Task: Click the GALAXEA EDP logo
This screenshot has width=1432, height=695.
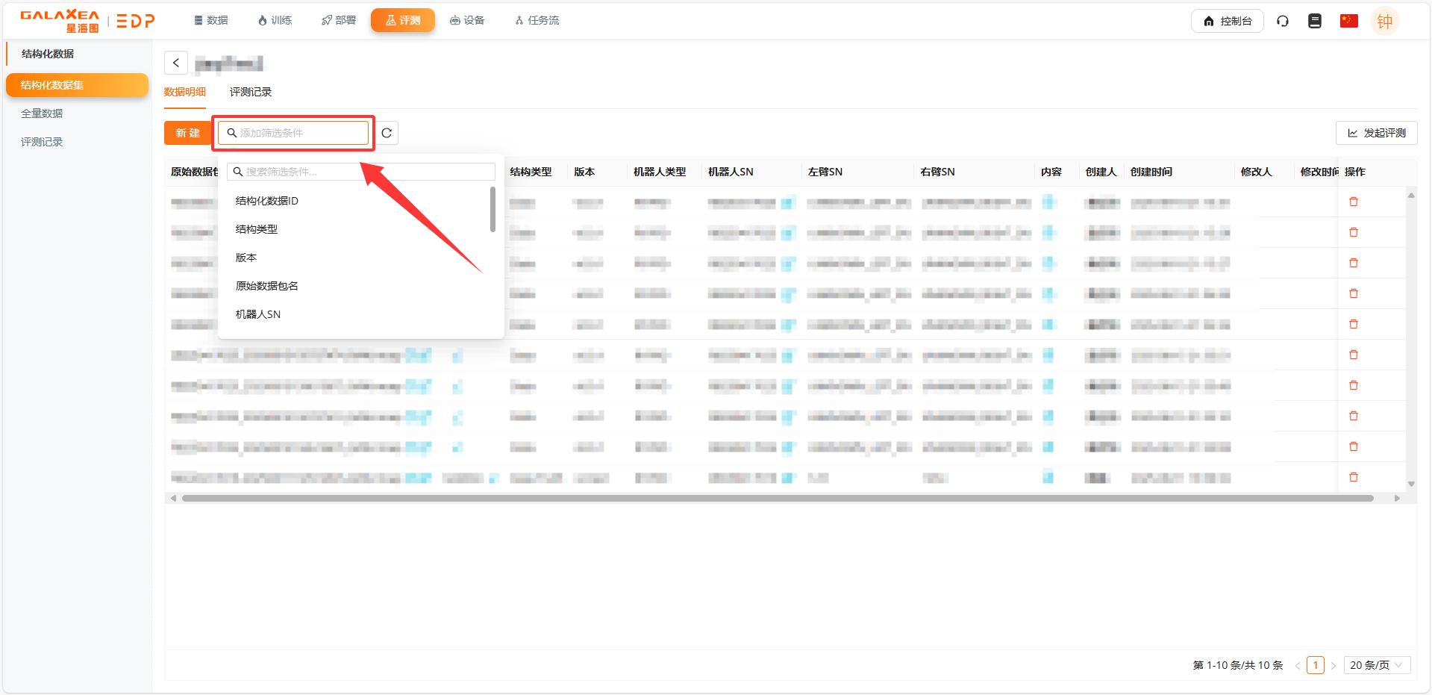Action: pos(87,21)
